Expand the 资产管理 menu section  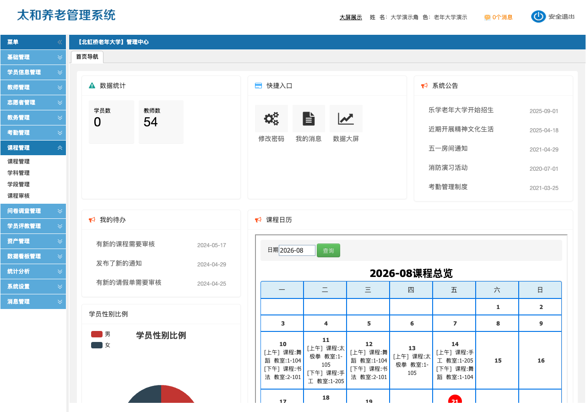[x=33, y=241]
